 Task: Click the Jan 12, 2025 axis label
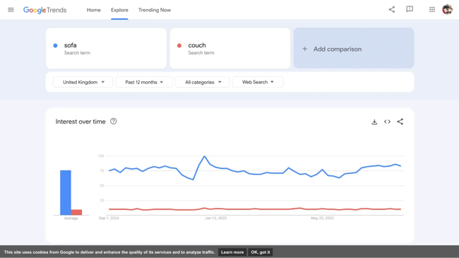(216, 218)
